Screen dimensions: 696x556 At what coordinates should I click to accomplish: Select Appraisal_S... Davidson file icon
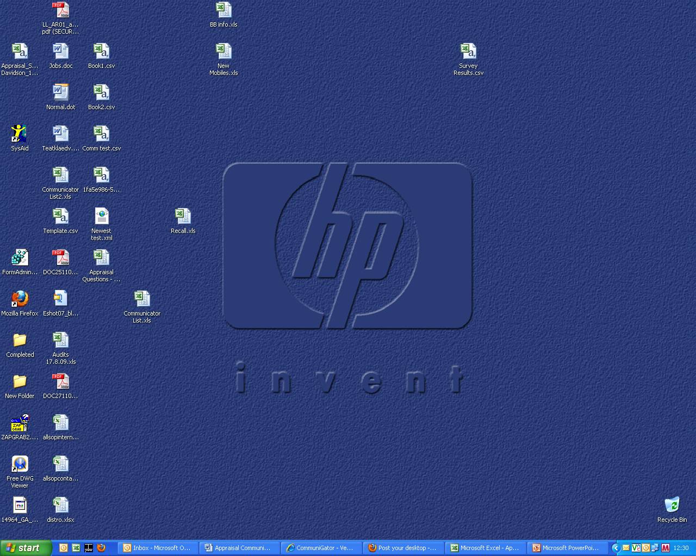[20, 59]
